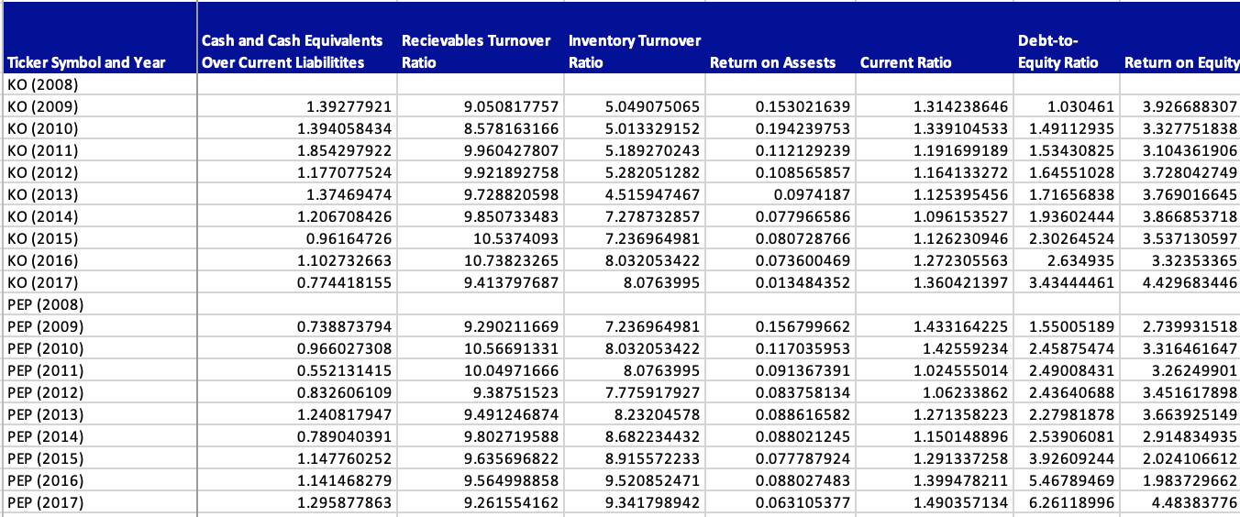Viewport: 1240px width, 517px height.
Task: Click the 'PEP (2009)' row label
Action: coord(98,326)
